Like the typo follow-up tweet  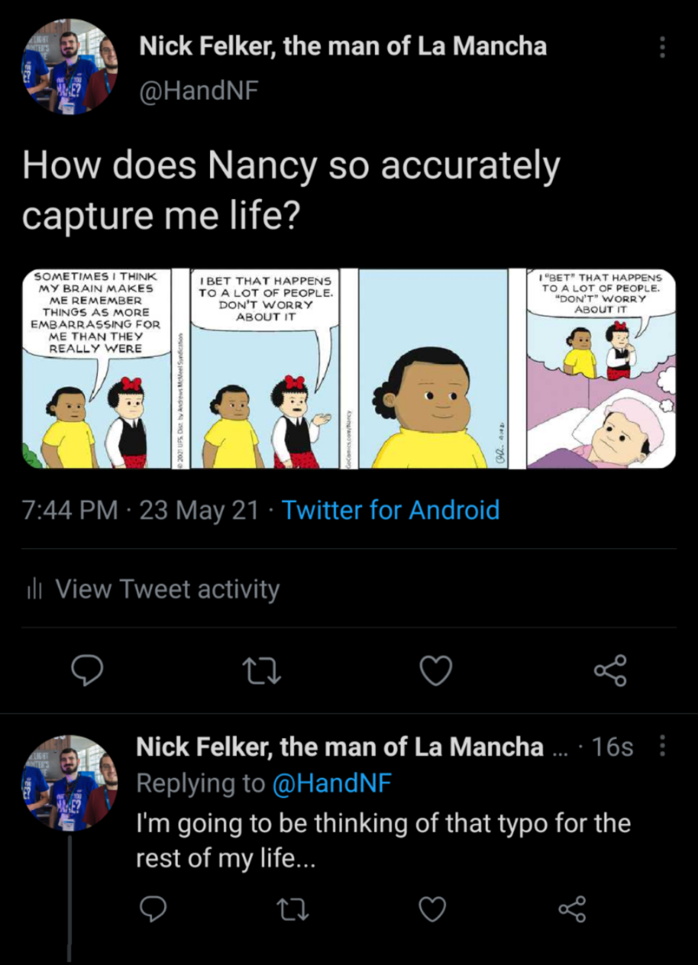(x=432, y=910)
